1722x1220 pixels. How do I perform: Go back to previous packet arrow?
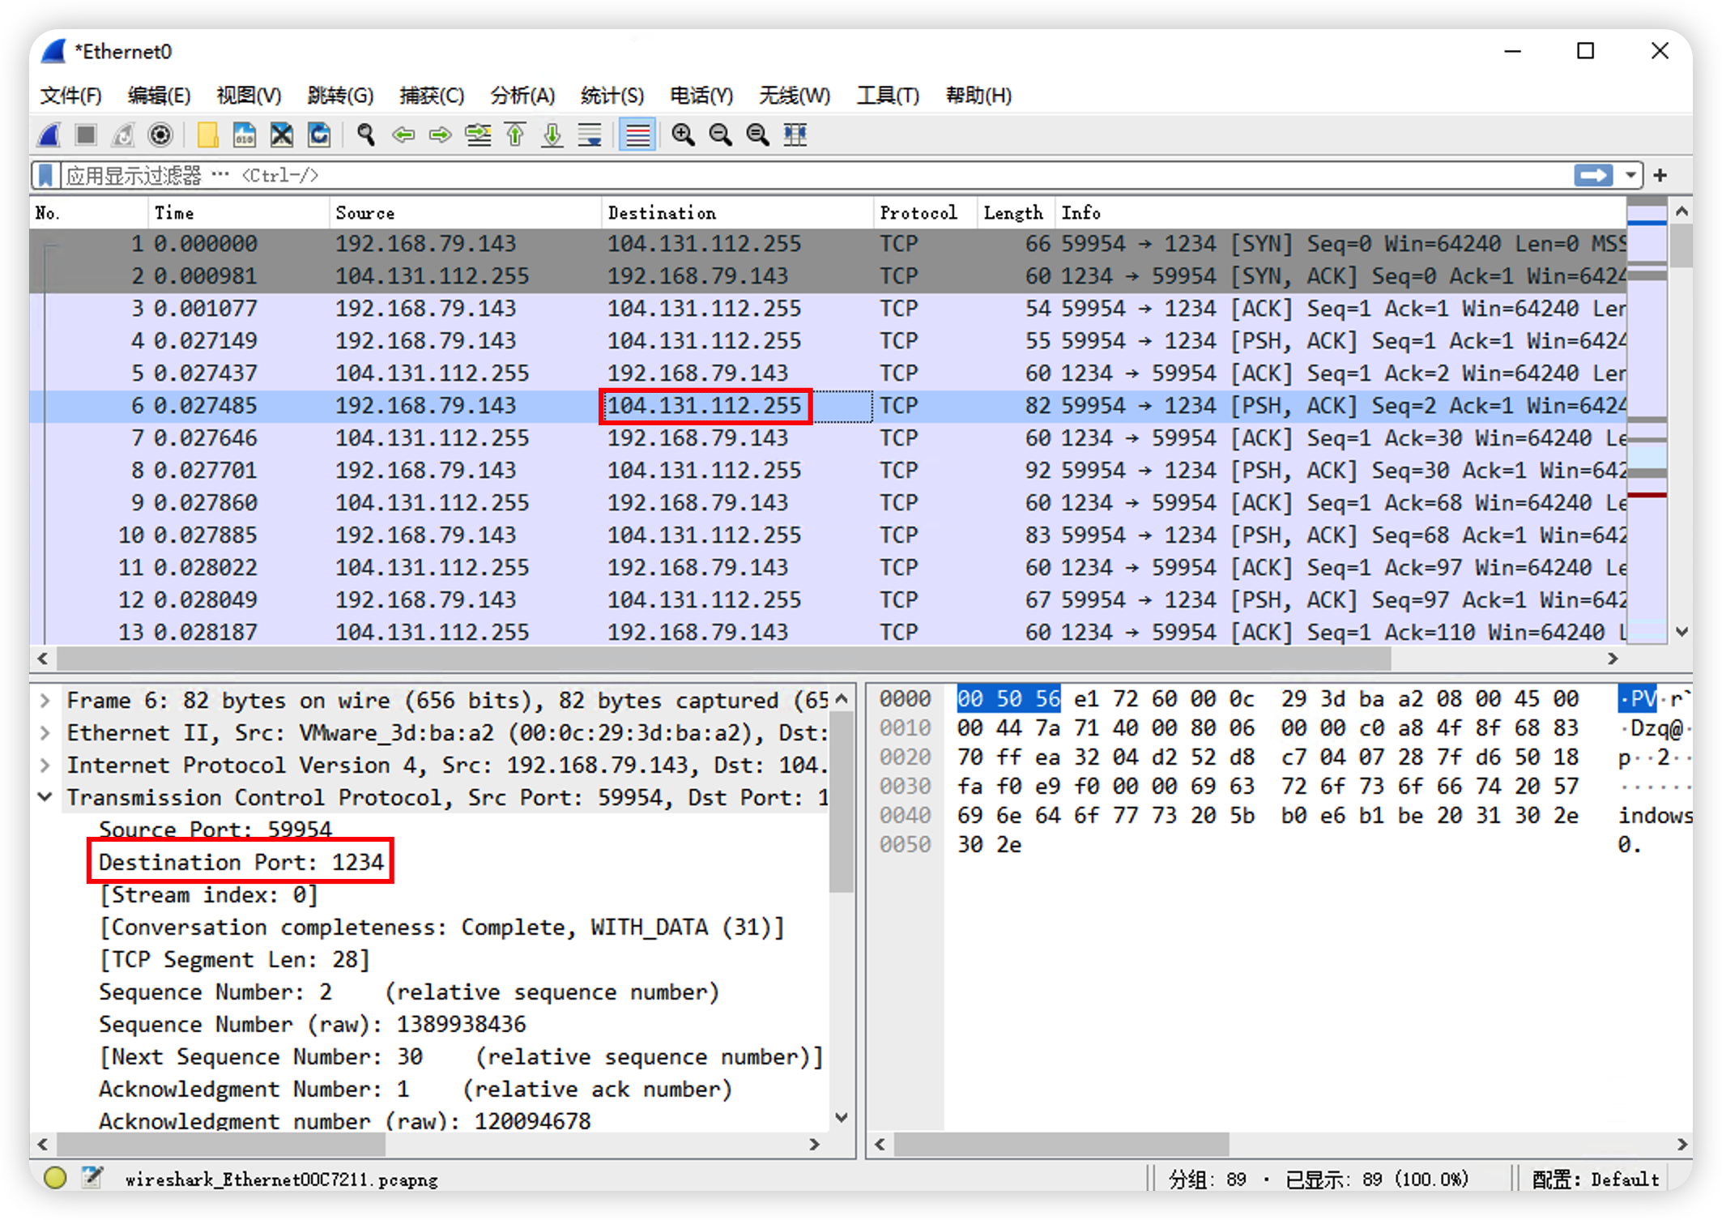coord(403,134)
